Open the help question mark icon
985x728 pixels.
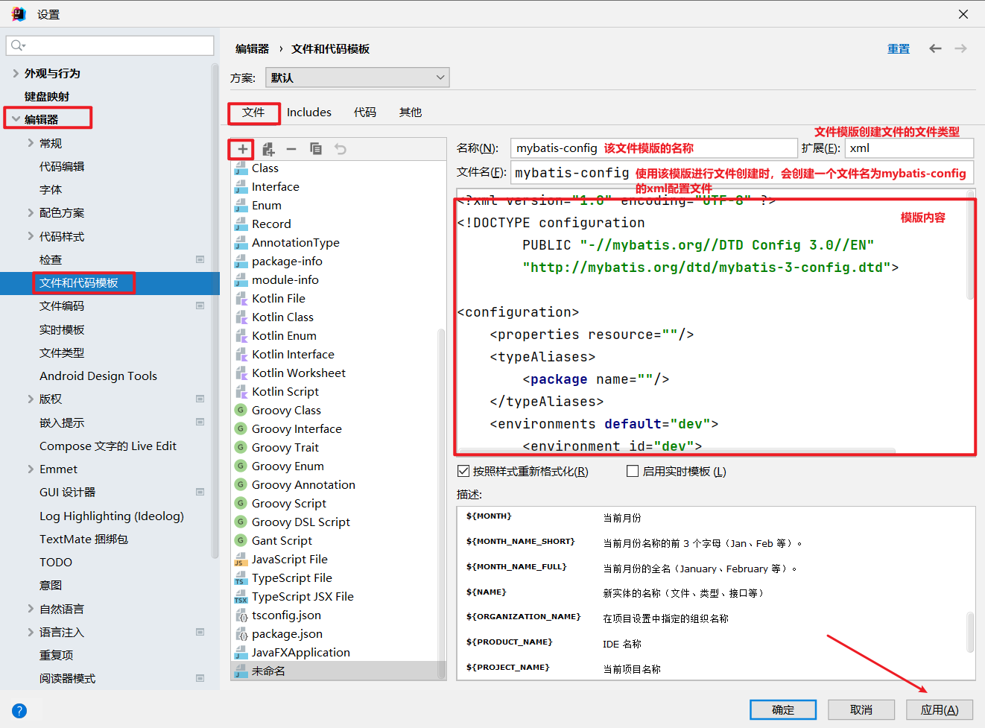point(19,711)
